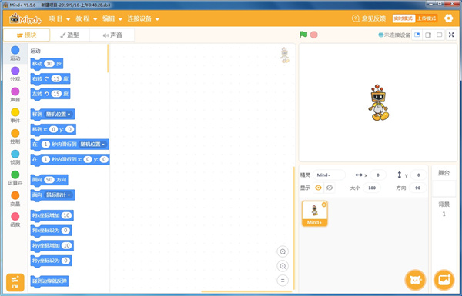Edit the 10 value in 移动 block
462x296 pixels.
coord(49,64)
